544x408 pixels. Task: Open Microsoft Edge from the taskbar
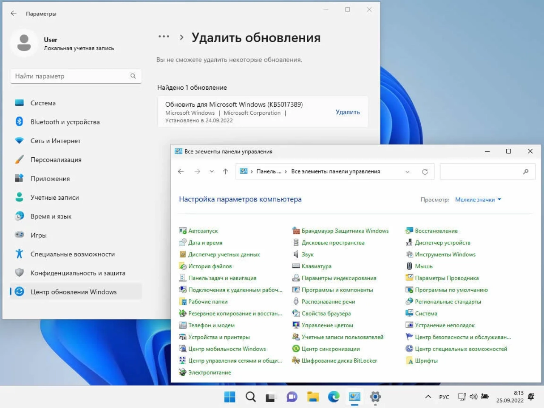point(334,397)
